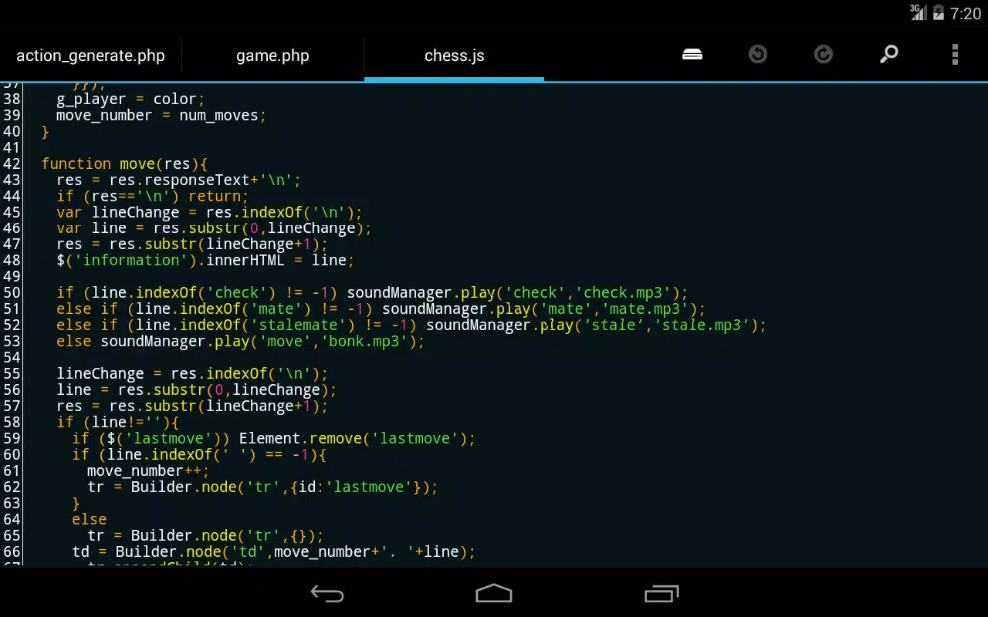Open the Recent Apps switcher

click(660, 594)
